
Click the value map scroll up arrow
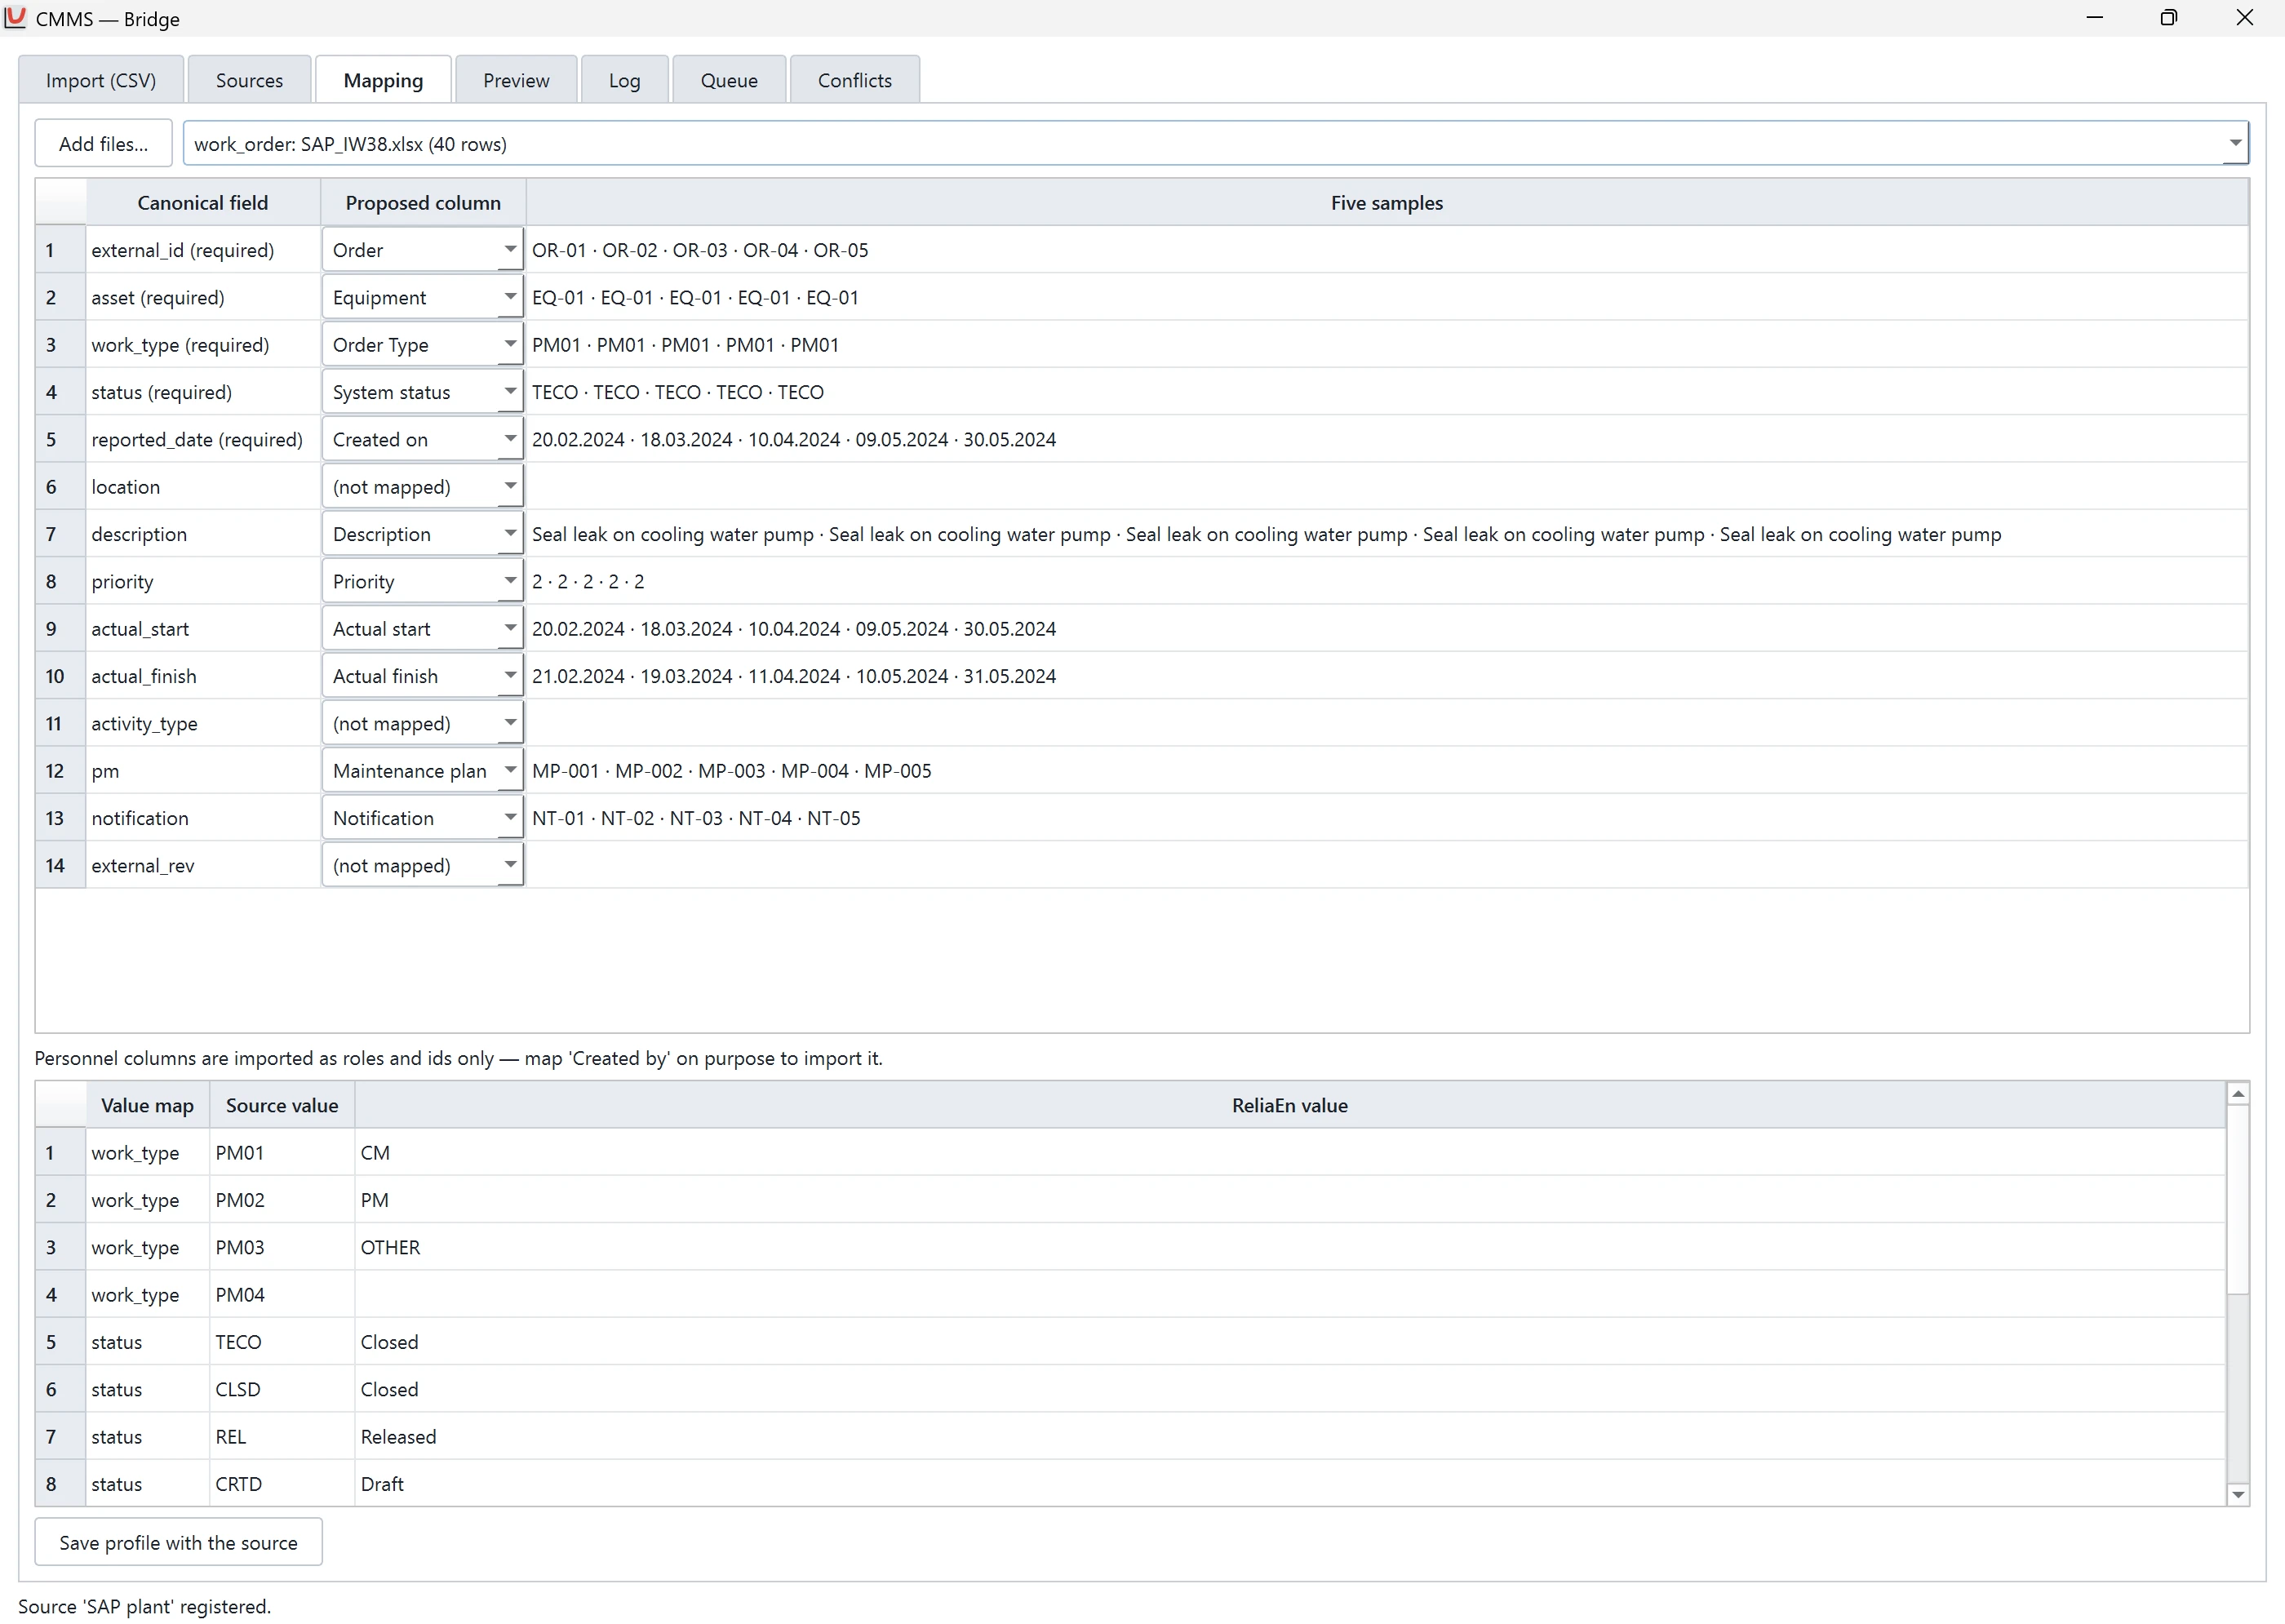click(2238, 1094)
